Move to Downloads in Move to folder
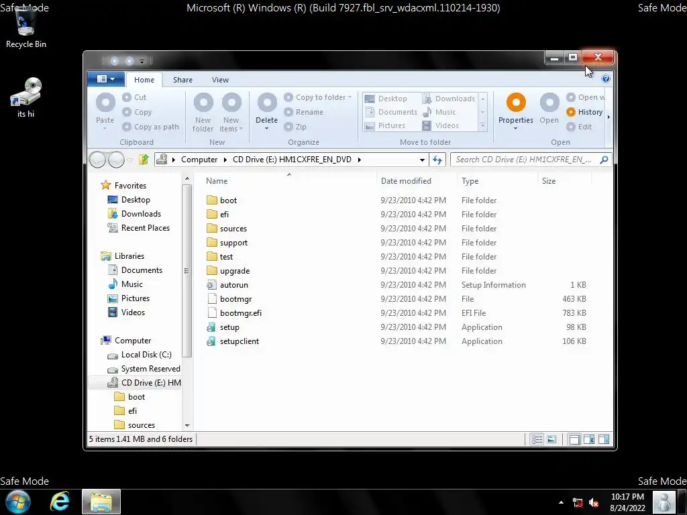The width and height of the screenshot is (687, 515). [x=448, y=99]
